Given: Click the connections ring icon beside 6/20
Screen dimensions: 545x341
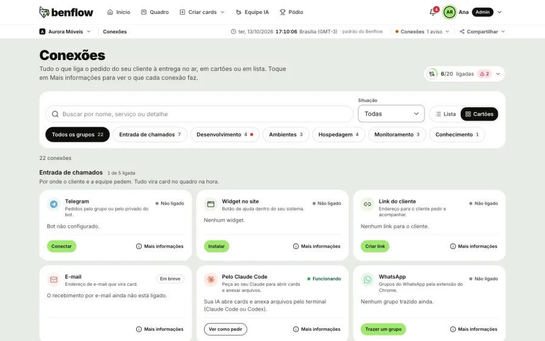Looking at the screenshot, I should (x=432, y=74).
